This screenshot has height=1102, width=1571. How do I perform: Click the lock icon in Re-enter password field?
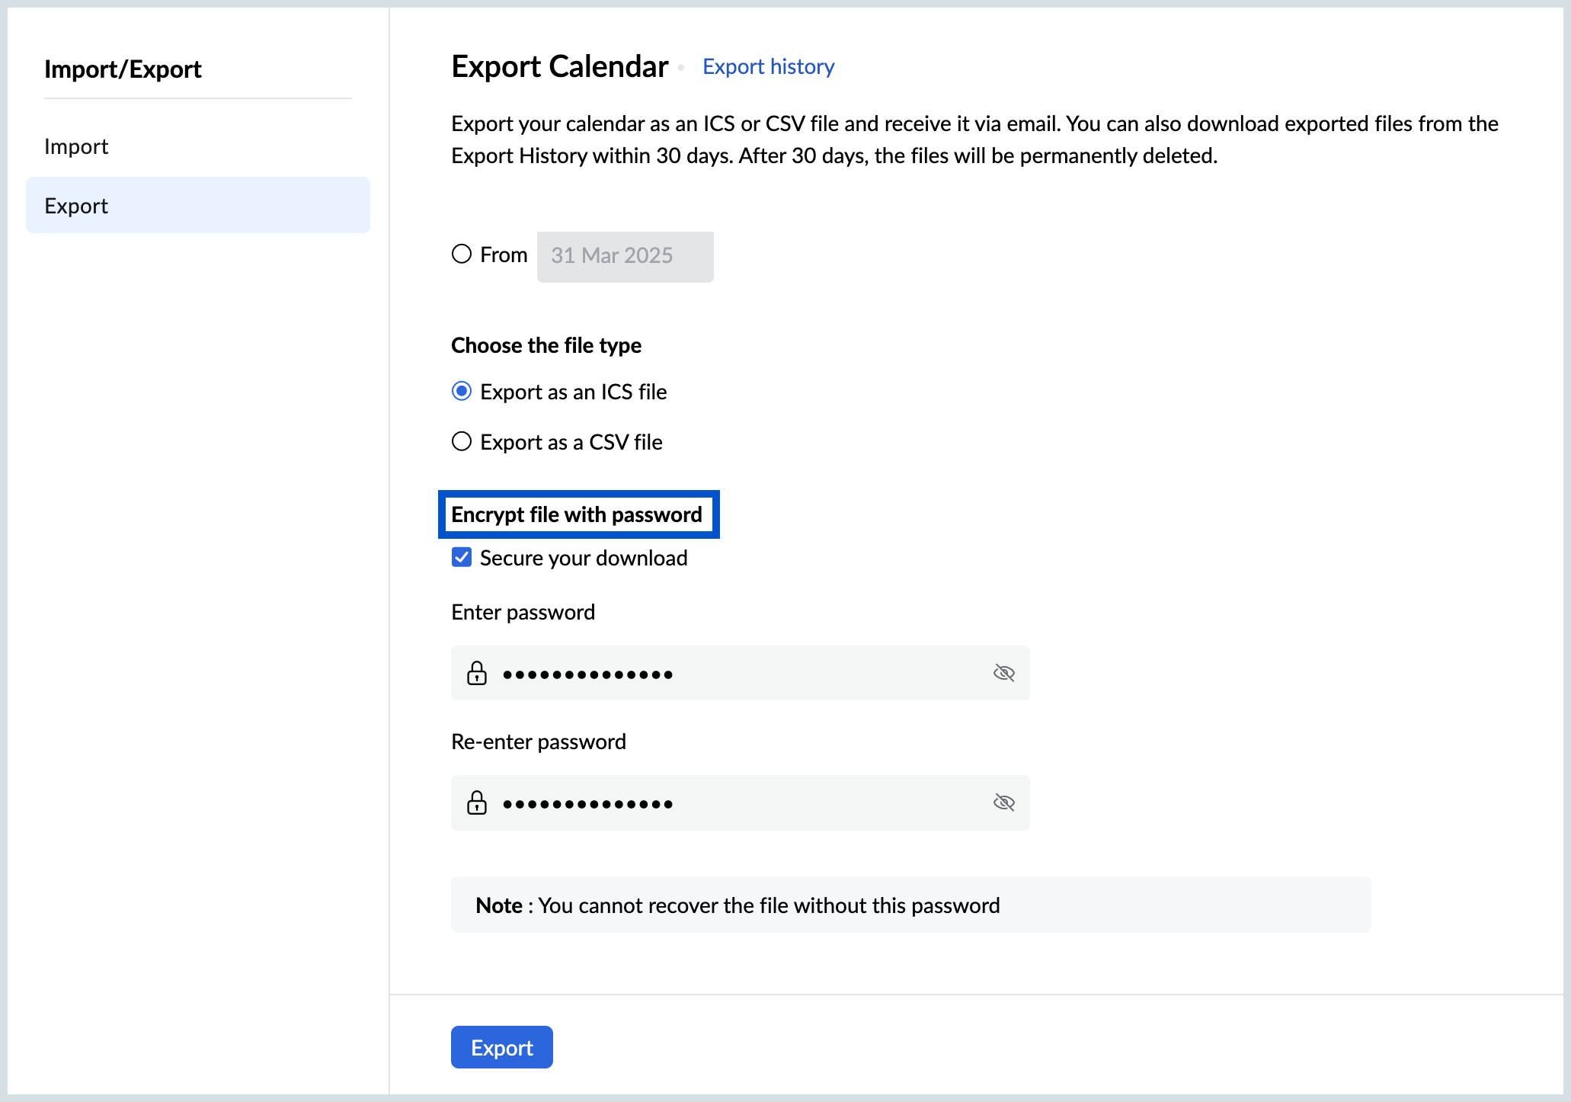(477, 802)
